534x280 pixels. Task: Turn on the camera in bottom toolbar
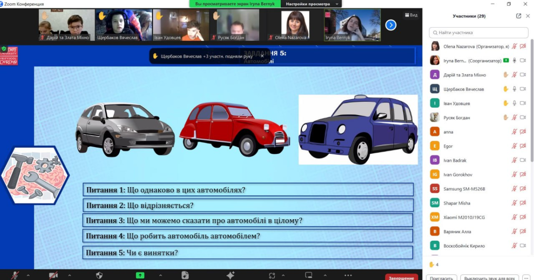[53, 275]
